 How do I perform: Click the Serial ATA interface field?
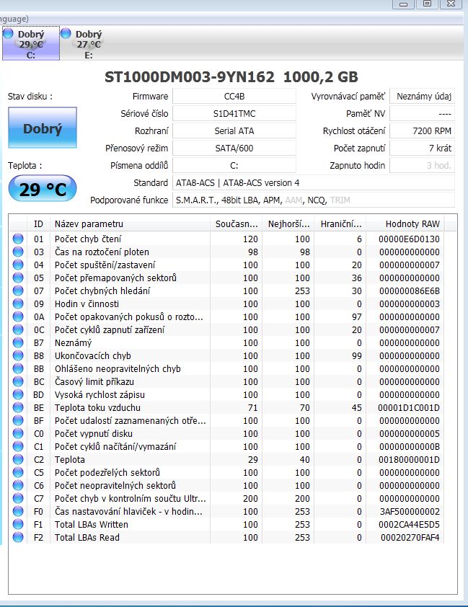click(234, 131)
